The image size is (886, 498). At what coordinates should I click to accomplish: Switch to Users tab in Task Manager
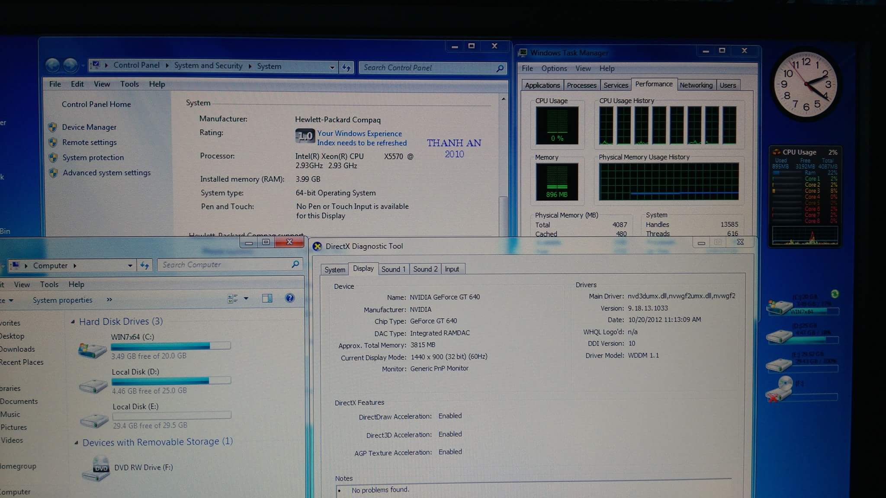click(728, 85)
